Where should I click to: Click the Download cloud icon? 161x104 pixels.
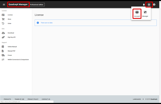(x=3, y=33)
